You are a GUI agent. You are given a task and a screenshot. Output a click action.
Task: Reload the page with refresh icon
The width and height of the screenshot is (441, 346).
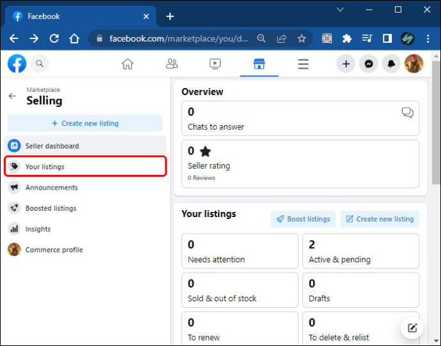click(x=54, y=38)
